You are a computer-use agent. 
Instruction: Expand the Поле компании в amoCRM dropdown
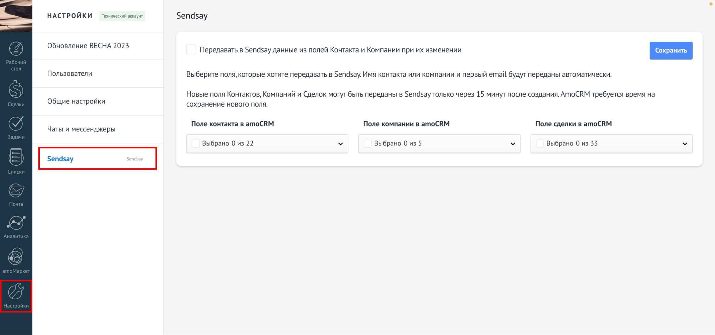[x=512, y=144]
